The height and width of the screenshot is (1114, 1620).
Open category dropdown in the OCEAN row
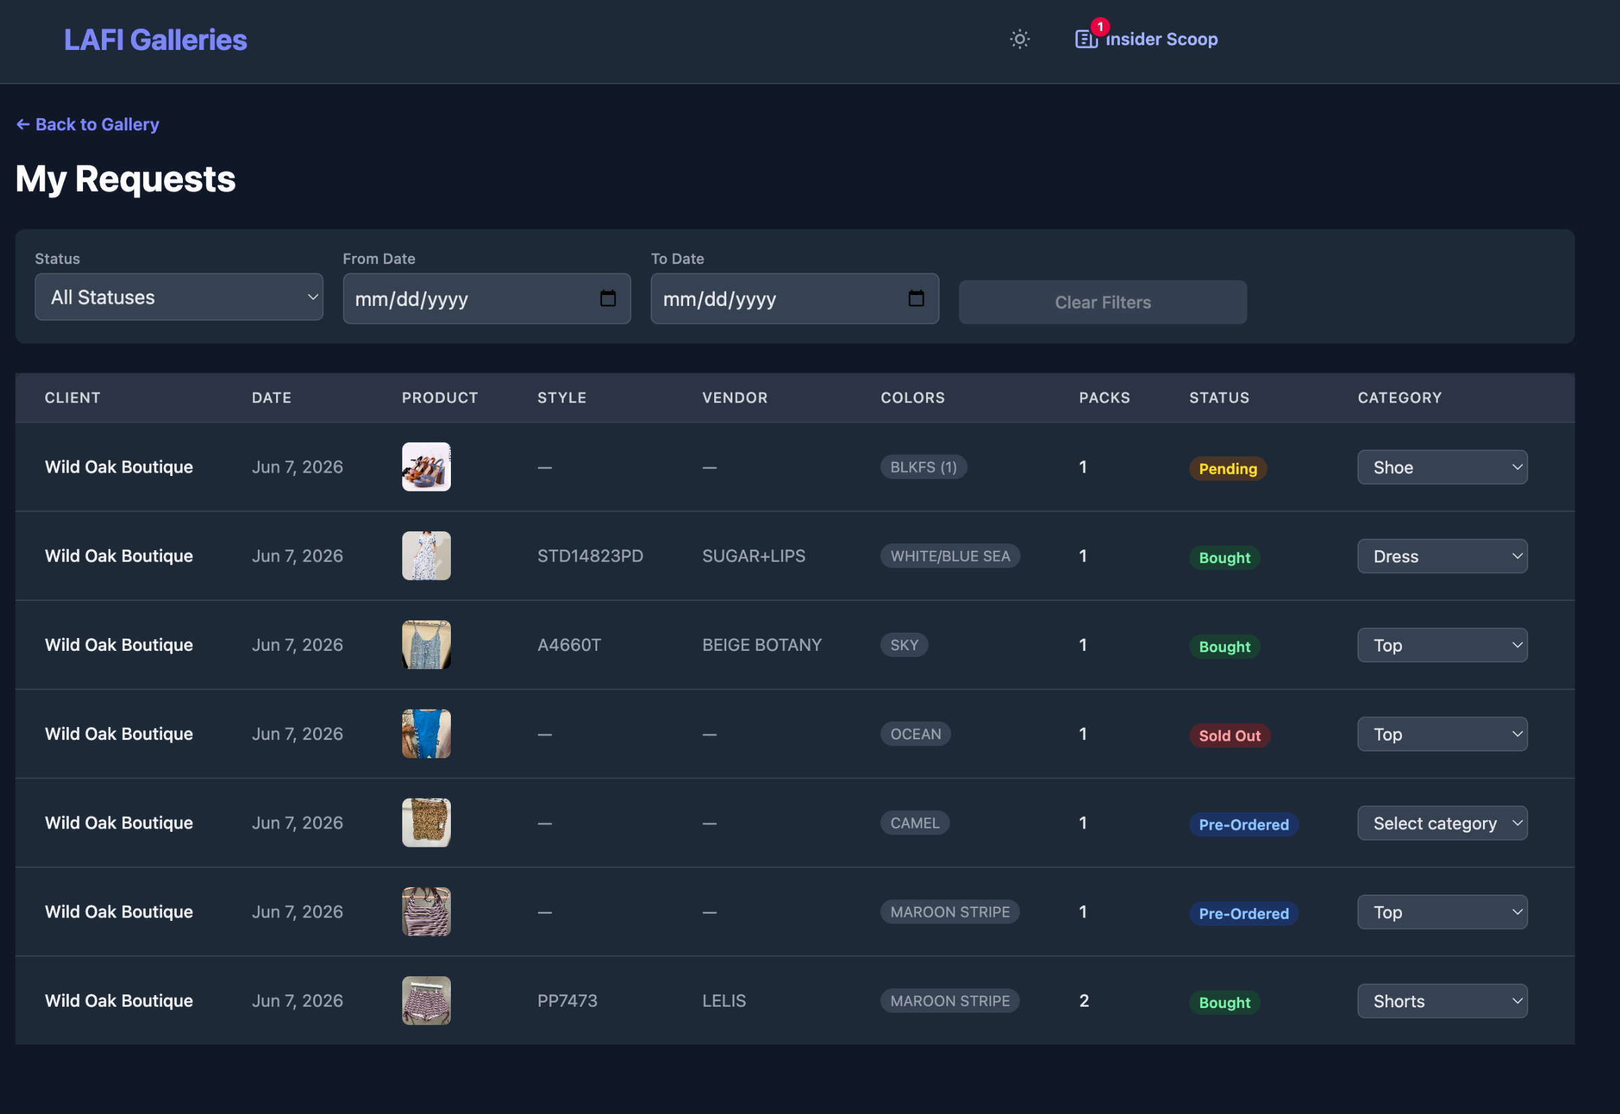click(1442, 734)
